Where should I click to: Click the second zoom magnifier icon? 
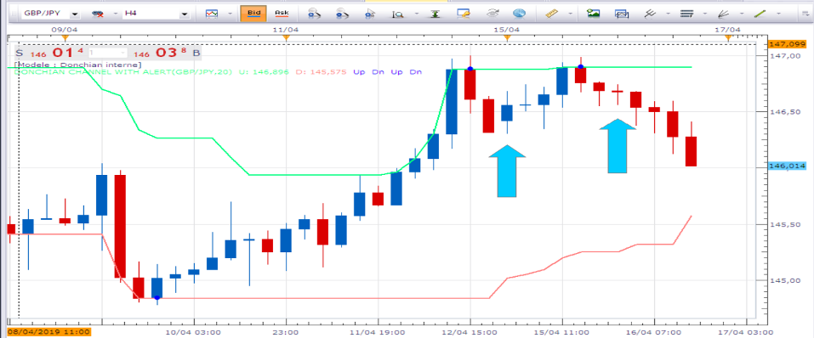(x=342, y=14)
